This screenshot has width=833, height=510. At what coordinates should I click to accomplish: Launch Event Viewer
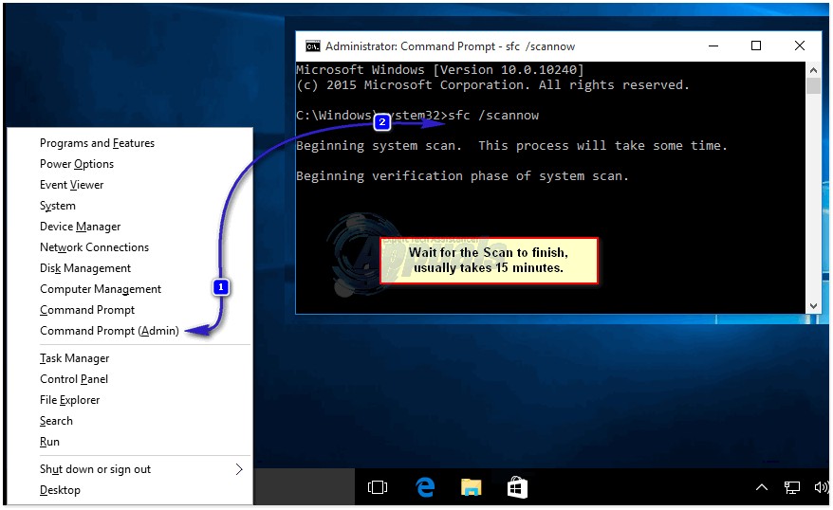(x=72, y=185)
